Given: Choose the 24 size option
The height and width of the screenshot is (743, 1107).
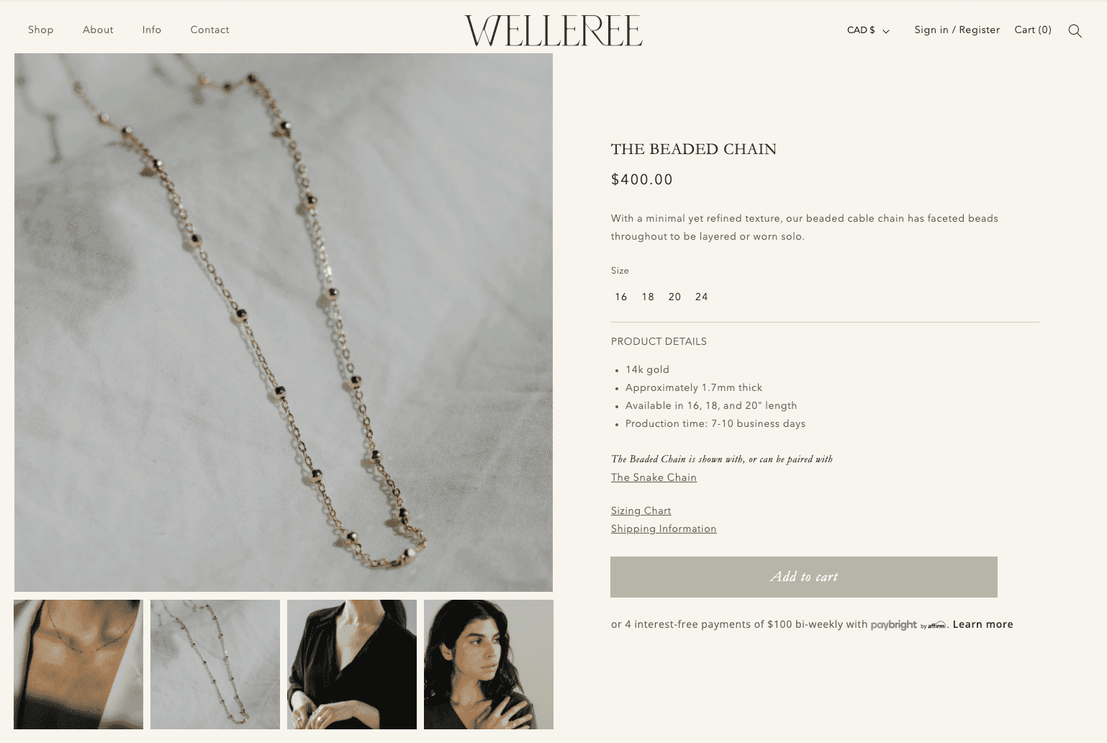Looking at the screenshot, I should pos(702,297).
